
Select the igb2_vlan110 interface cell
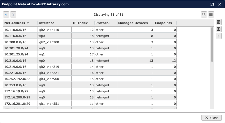coord(49,30)
